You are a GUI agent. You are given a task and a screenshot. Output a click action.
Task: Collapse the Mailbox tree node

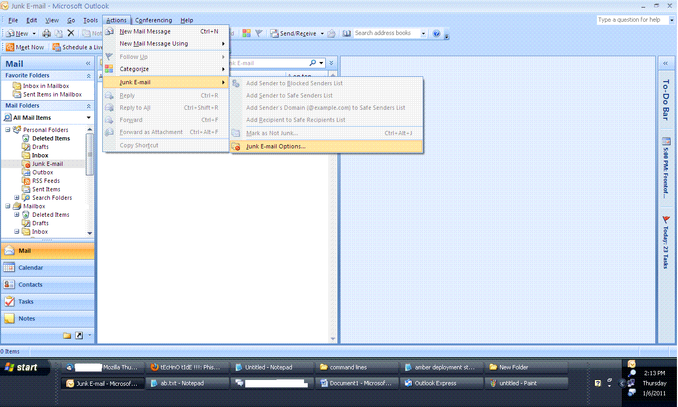point(8,206)
